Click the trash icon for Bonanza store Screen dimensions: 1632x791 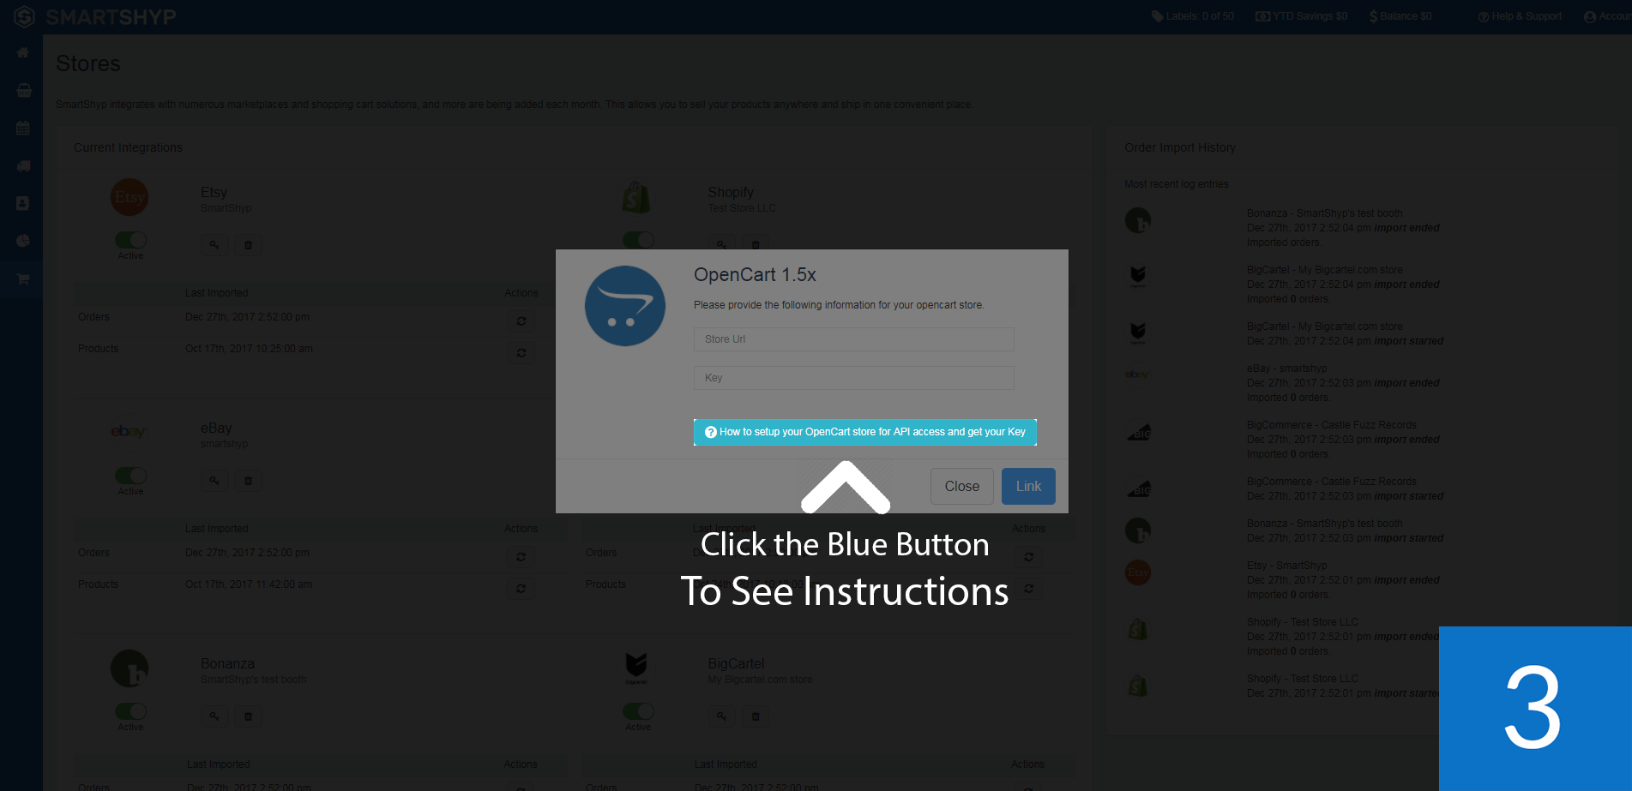coord(248,716)
